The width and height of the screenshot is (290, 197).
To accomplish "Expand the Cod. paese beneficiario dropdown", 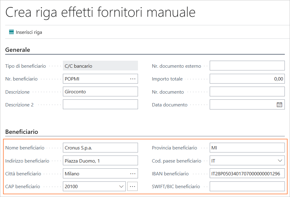I will click(280, 161).
